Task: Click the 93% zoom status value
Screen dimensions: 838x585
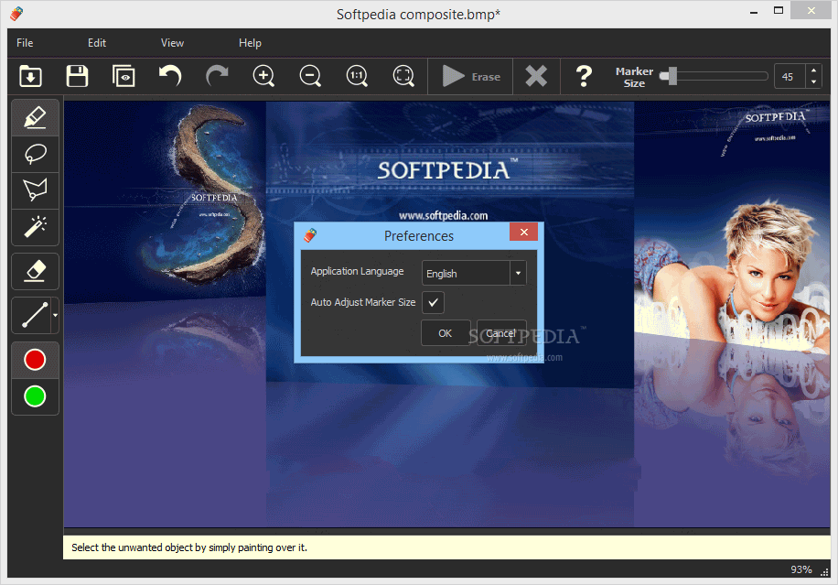Action: tap(800, 569)
